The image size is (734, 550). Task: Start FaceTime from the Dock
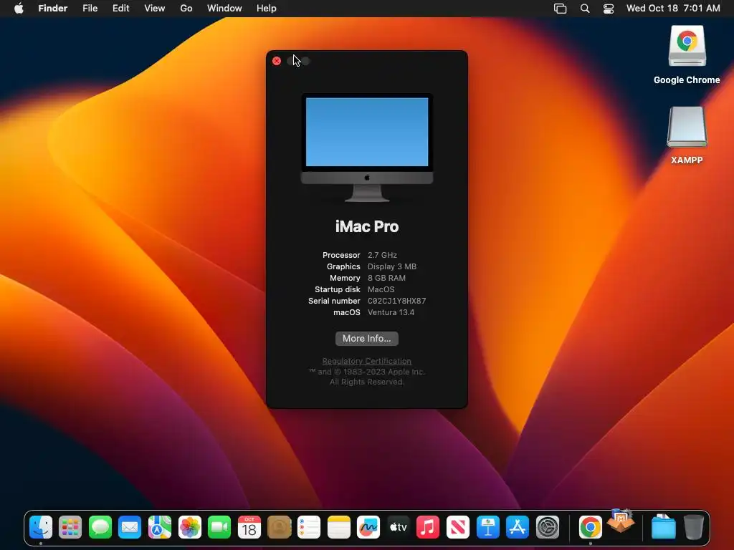coord(219,527)
